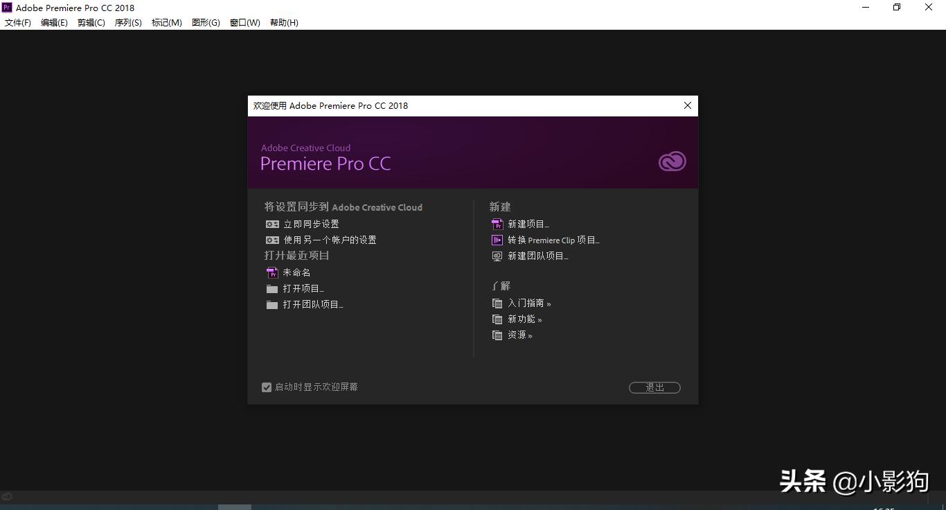This screenshot has width=946, height=510.
Task: Click the Pr icon next to 未命名
Action: pyautogui.click(x=271, y=272)
